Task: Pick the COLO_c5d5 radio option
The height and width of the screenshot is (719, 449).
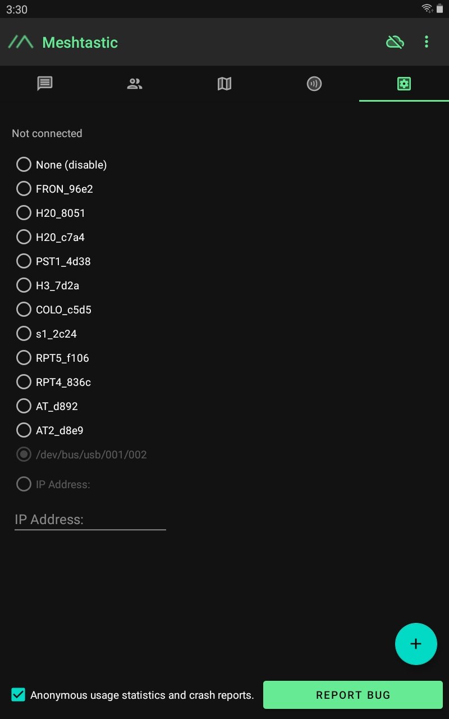Action: [24, 310]
